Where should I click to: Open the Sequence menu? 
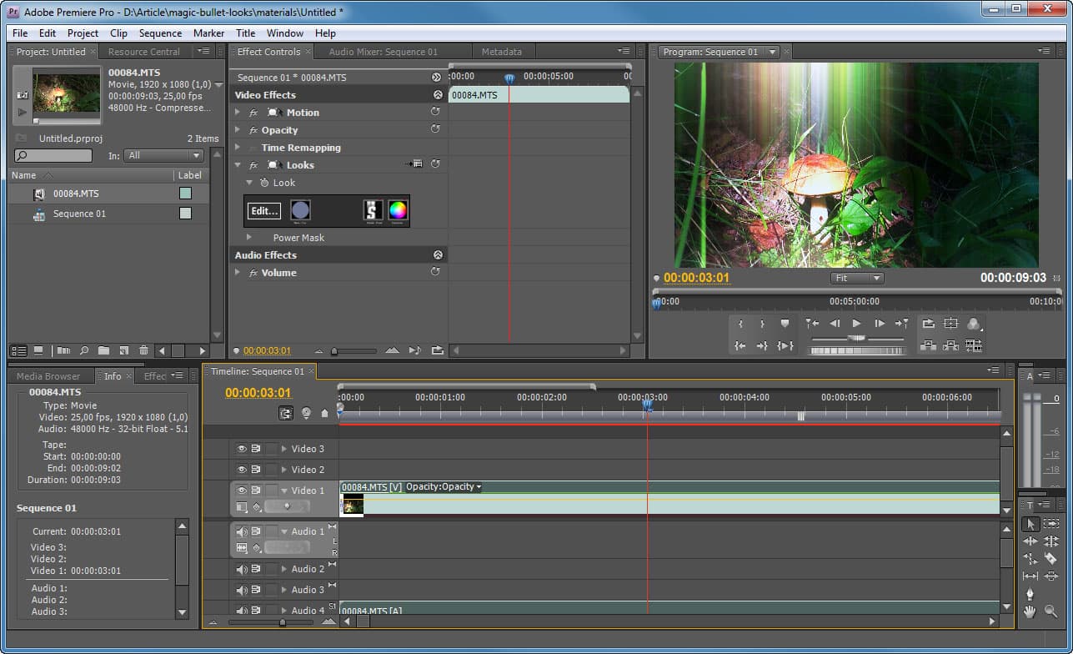(160, 33)
